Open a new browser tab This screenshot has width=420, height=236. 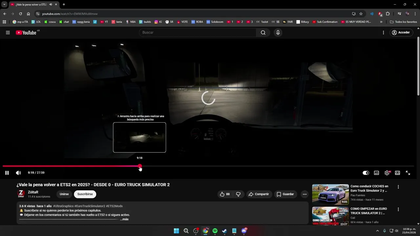64,5
